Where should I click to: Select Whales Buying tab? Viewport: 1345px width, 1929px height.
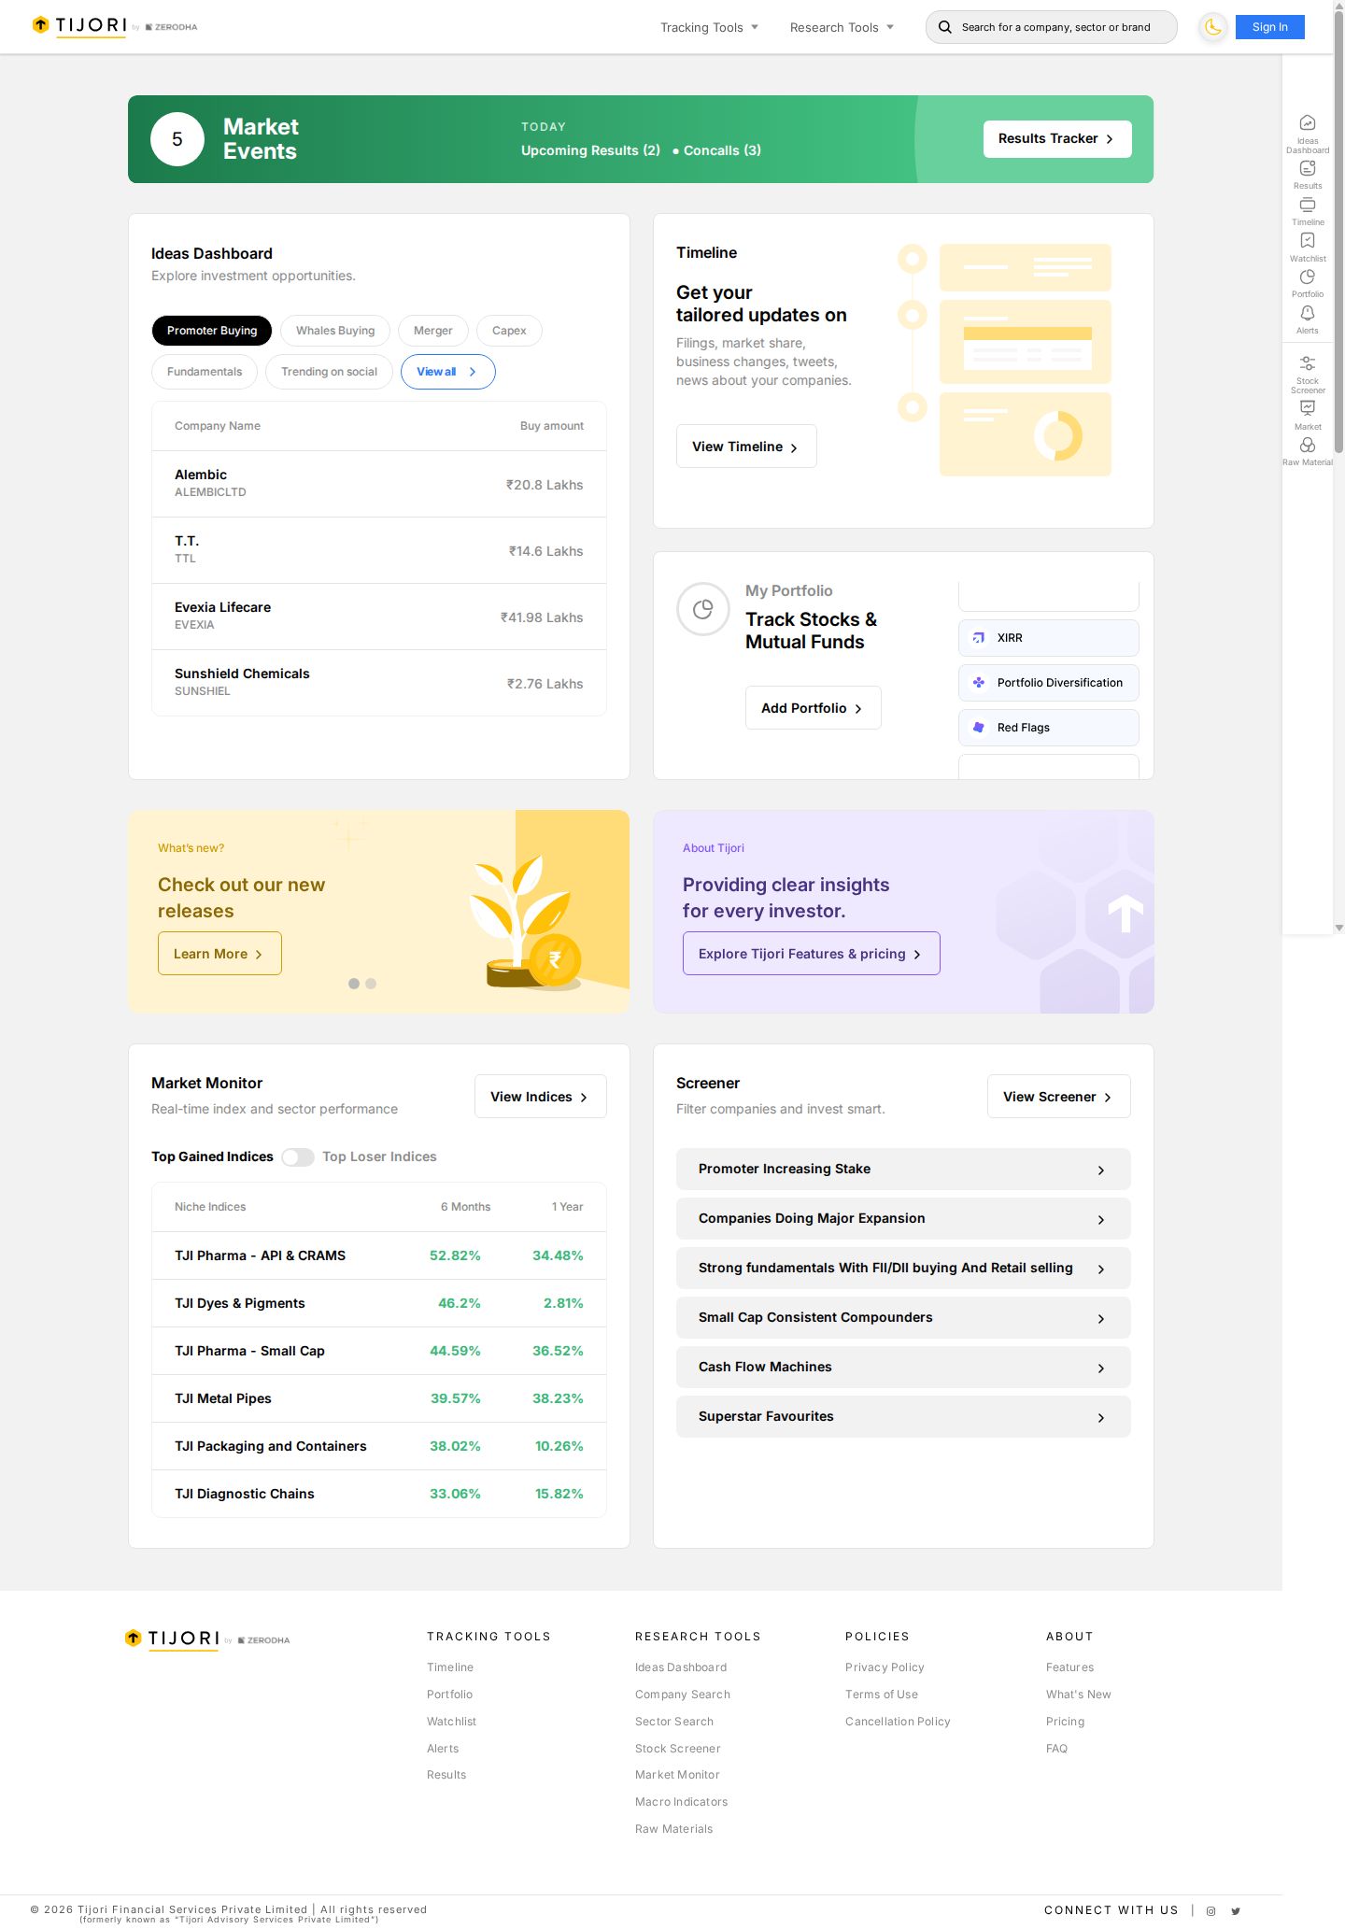(x=335, y=331)
